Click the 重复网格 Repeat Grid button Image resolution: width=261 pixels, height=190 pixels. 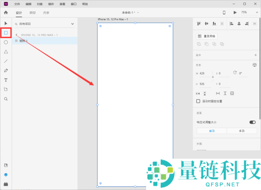click(x=207, y=36)
